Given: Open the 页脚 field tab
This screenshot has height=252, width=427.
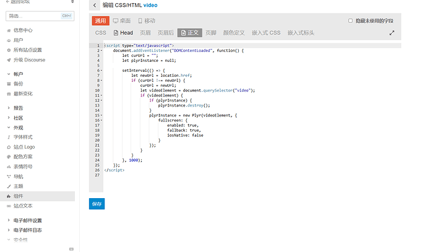Looking at the screenshot, I should coord(211,33).
